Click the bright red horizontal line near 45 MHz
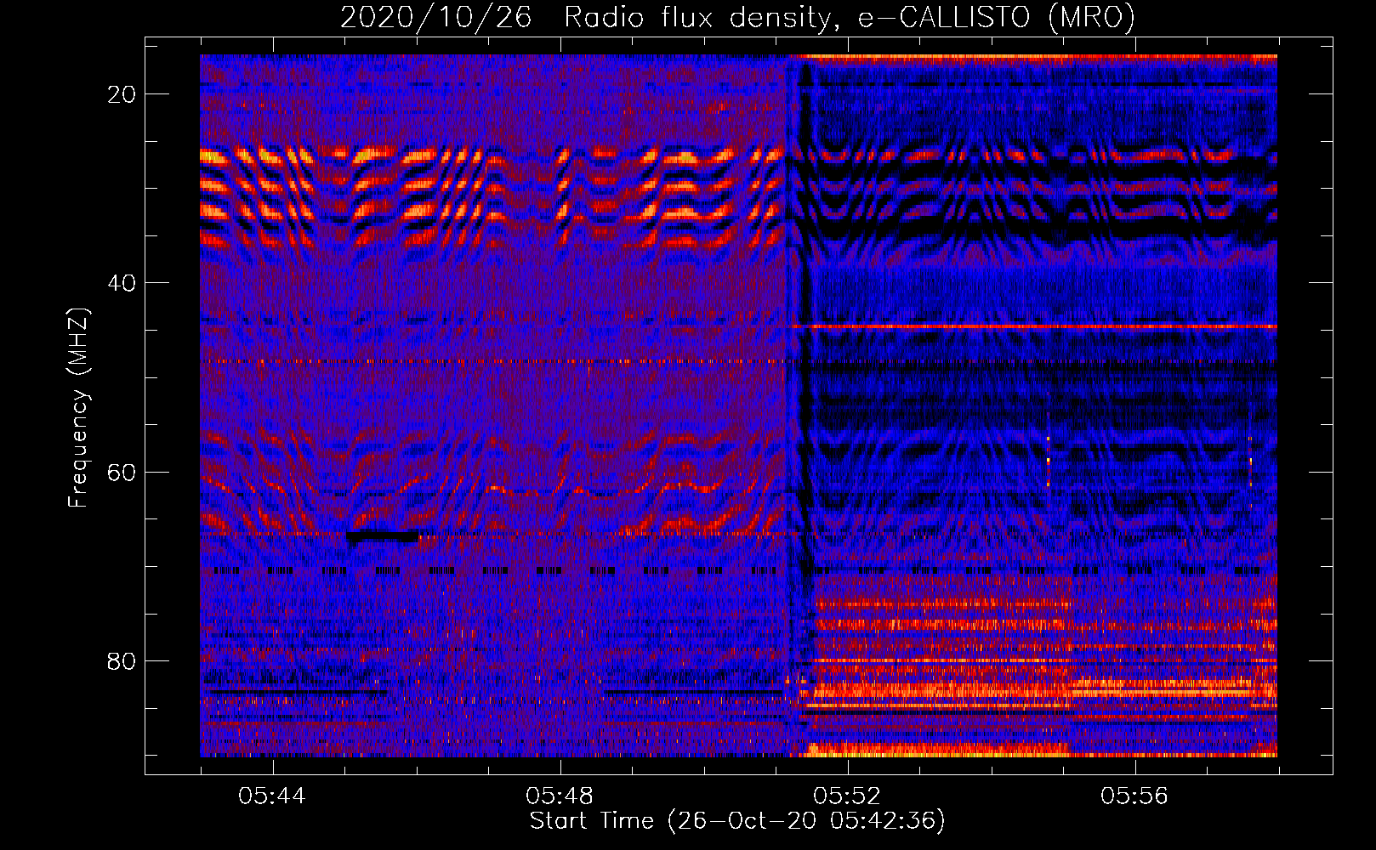Screen dimensions: 1376x850 point(1034,326)
